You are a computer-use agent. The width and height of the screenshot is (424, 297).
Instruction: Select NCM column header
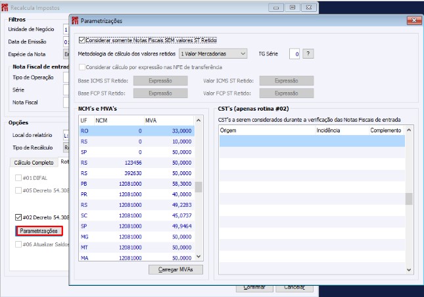119,121
